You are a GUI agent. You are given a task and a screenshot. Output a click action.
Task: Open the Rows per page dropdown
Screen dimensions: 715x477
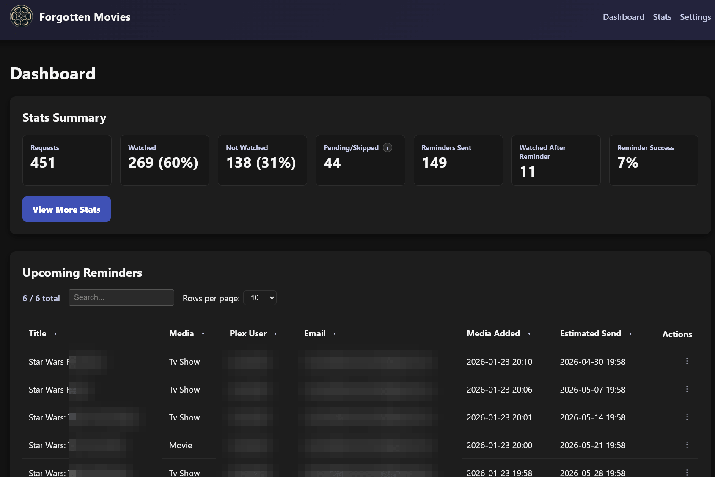point(260,298)
